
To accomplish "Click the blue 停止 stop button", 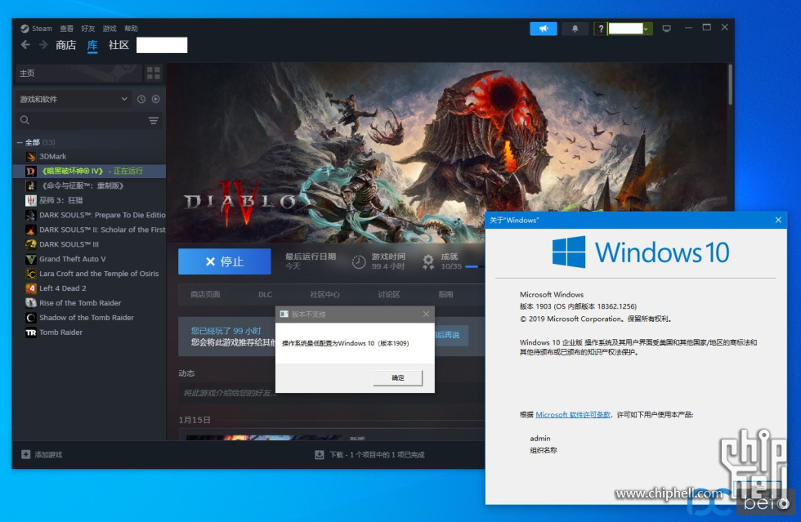I will tap(225, 261).
